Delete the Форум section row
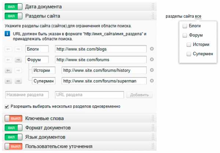This screenshot has width=220, height=153. pos(152,59)
